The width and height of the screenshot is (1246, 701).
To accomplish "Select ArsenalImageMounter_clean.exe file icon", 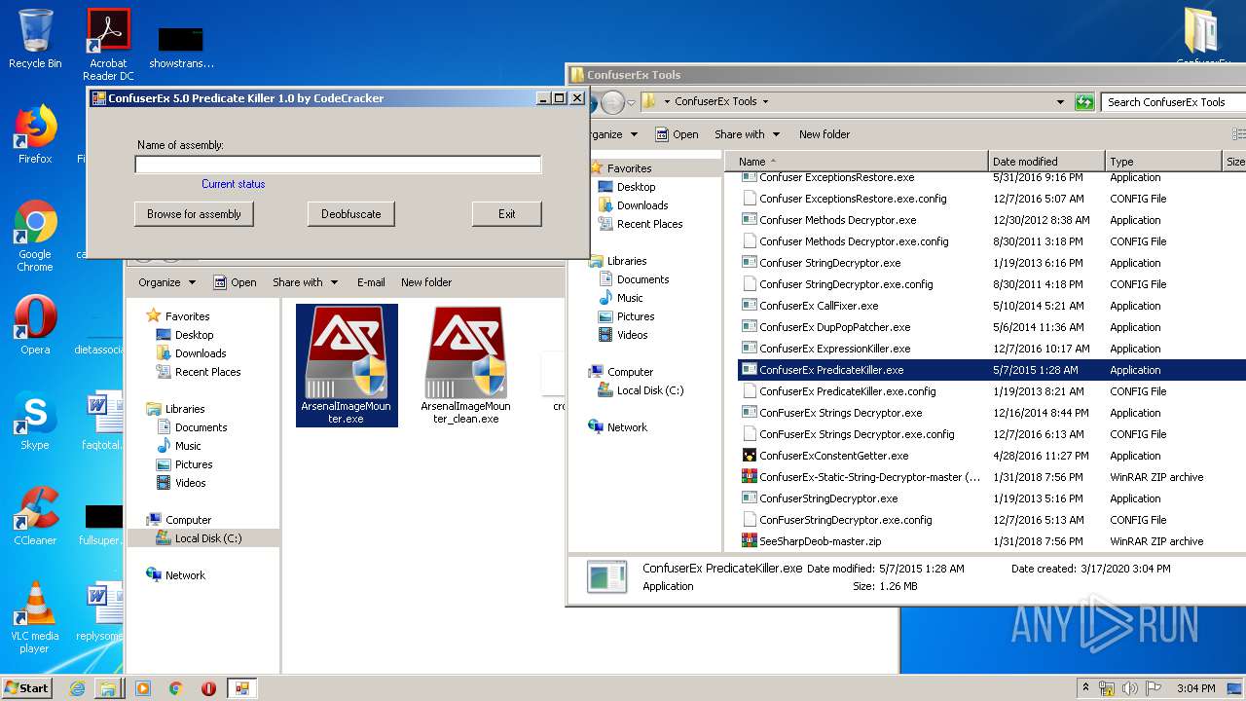I will (x=465, y=365).
